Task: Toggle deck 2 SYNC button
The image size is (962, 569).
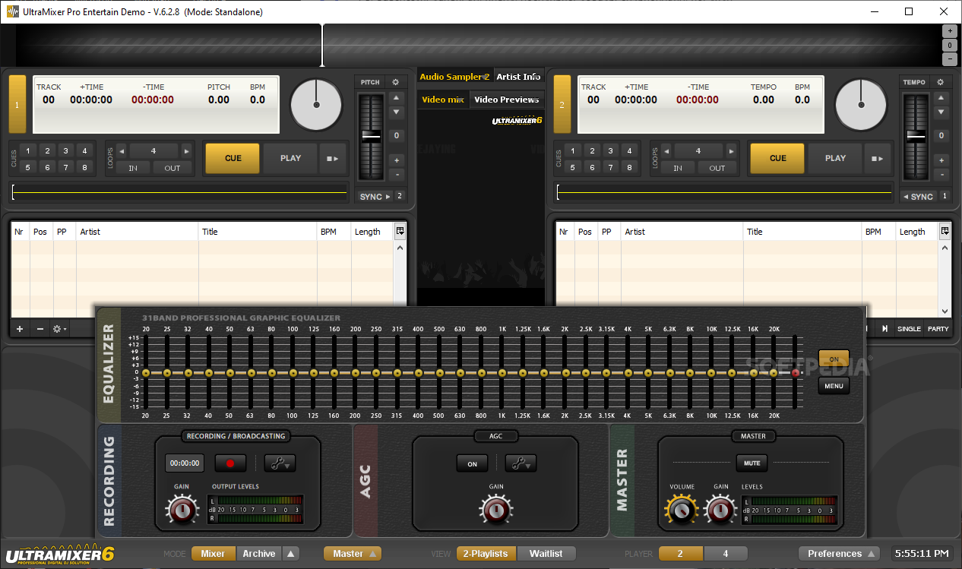Action: tap(919, 197)
